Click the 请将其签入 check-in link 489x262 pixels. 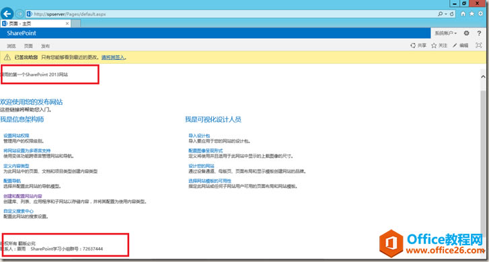[x=113, y=57]
